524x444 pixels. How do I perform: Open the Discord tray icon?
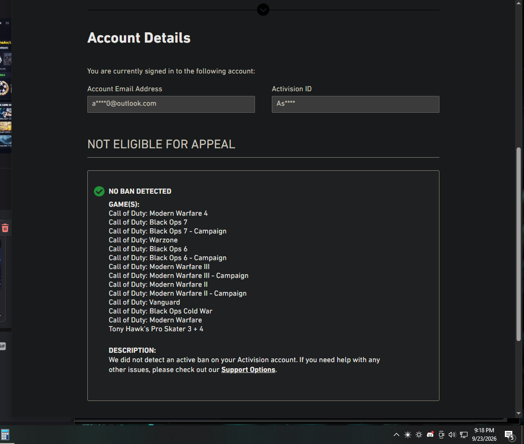(x=431, y=435)
